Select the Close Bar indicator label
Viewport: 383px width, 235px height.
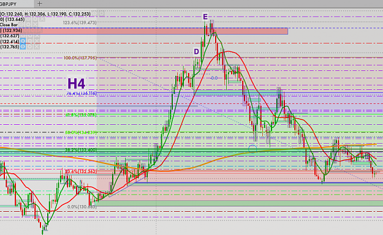pos(9,24)
